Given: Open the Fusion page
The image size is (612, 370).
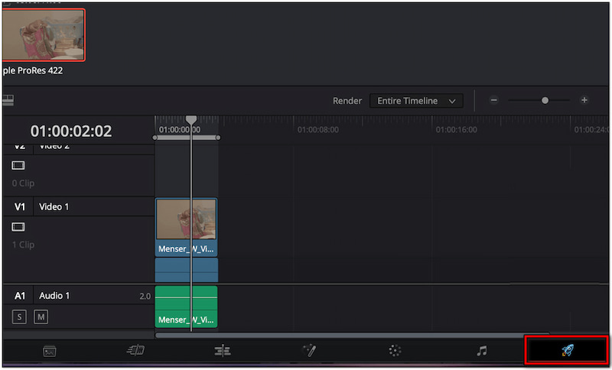Looking at the screenshot, I should coord(309,351).
